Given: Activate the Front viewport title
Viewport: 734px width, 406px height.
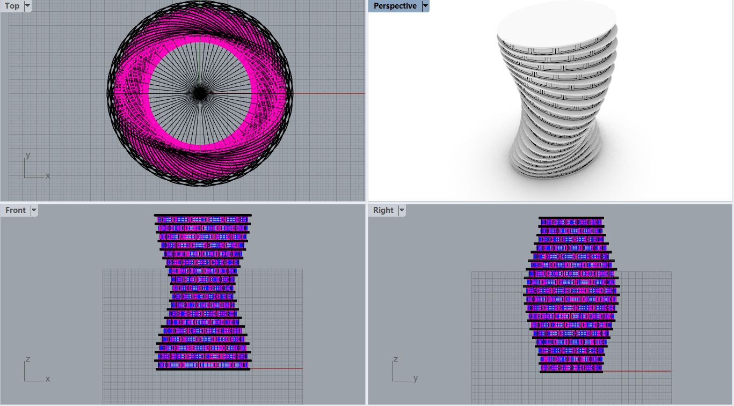Looking at the screenshot, I should tap(16, 210).
